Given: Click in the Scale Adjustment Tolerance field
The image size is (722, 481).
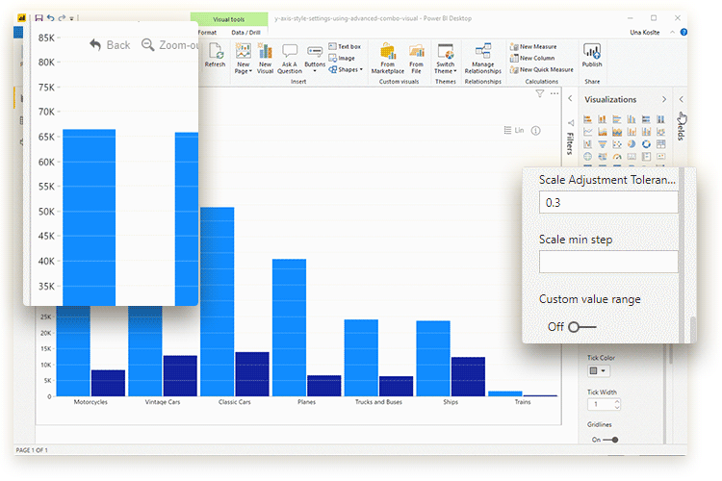Looking at the screenshot, I should (x=608, y=203).
